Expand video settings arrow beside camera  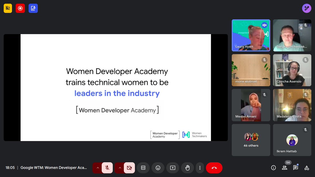[119, 168]
